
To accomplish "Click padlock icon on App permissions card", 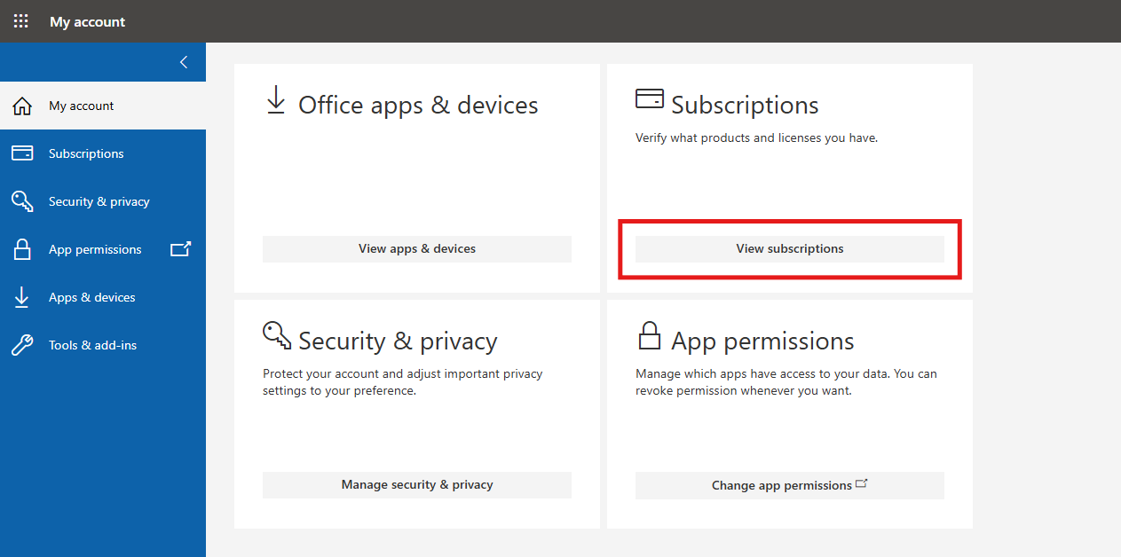I will [x=650, y=335].
